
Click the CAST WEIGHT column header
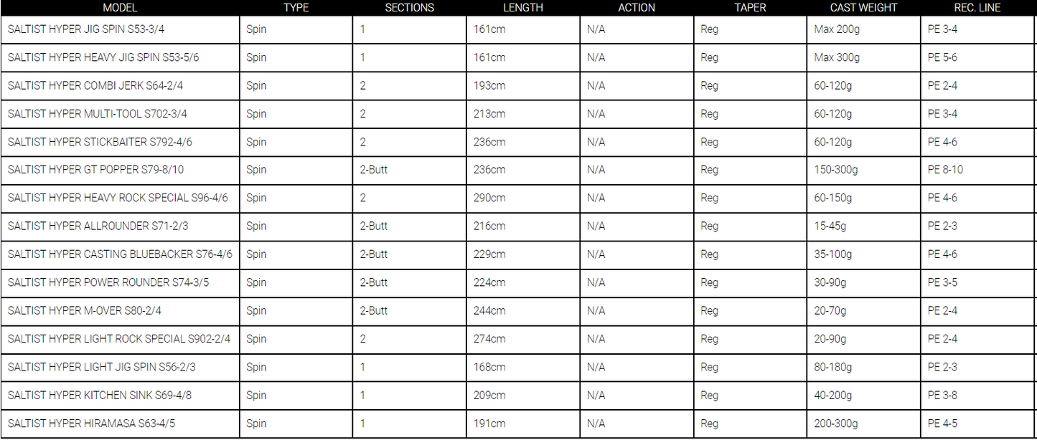click(863, 8)
